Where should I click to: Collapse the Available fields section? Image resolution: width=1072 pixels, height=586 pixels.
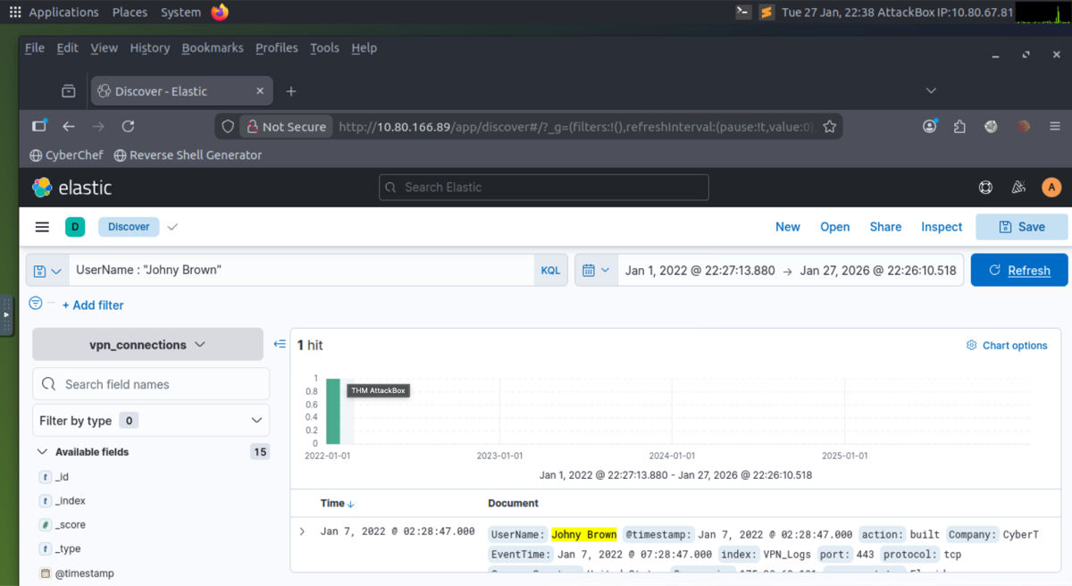[42, 451]
